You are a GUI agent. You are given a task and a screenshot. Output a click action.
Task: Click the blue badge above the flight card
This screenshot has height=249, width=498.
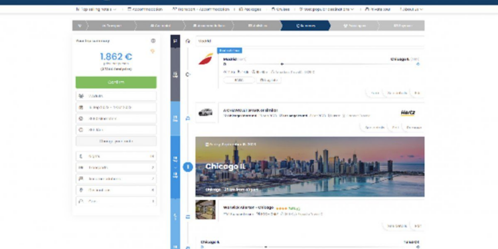click(229, 50)
